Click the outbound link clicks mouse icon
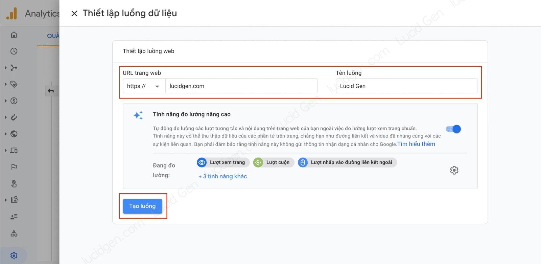The height and width of the screenshot is (264, 541). coord(303,162)
